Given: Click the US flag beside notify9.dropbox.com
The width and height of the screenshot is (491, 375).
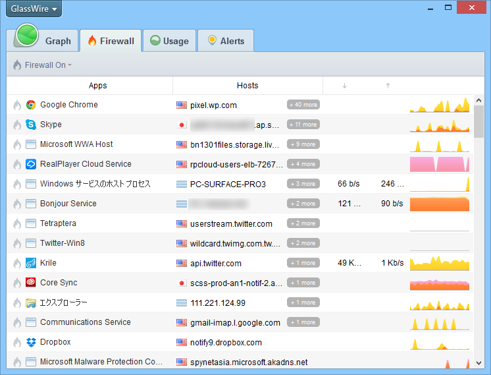Looking at the screenshot, I should (x=182, y=343).
